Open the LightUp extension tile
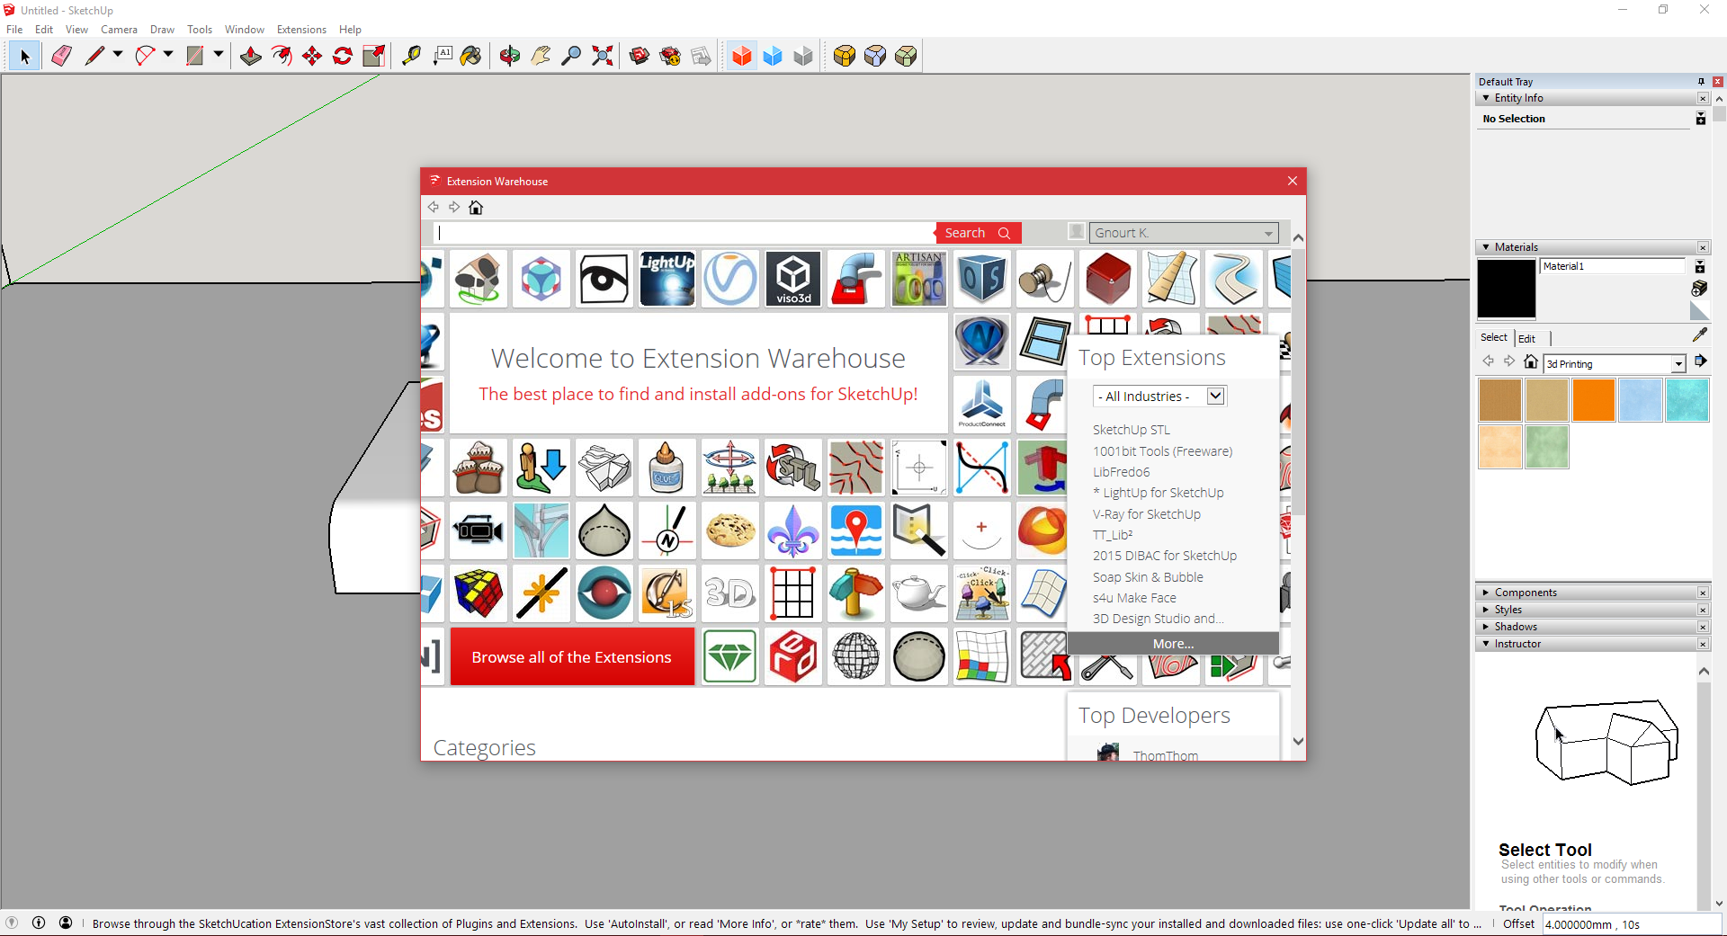This screenshot has height=936, width=1727. click(x=667, y=279)
